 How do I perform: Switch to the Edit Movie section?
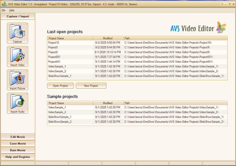tap(18, 137)
